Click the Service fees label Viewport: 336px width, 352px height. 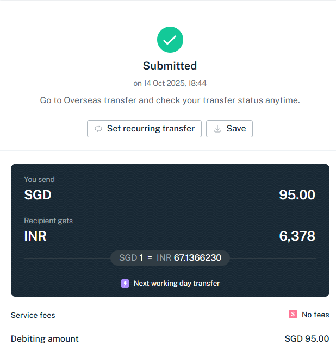point(33,315)
